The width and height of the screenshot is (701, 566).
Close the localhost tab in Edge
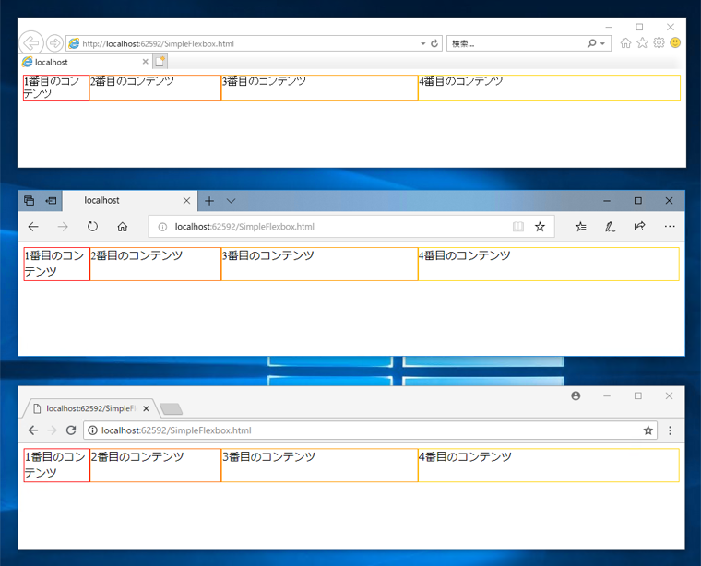187,201
